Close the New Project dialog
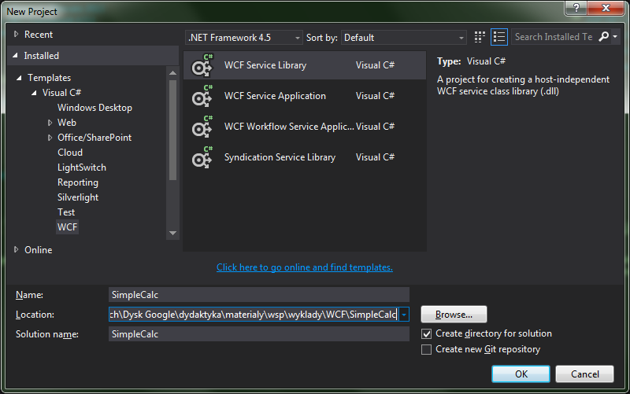Image resolution: width=630 pixels, height=394 pixels. (x=606, y=8)
